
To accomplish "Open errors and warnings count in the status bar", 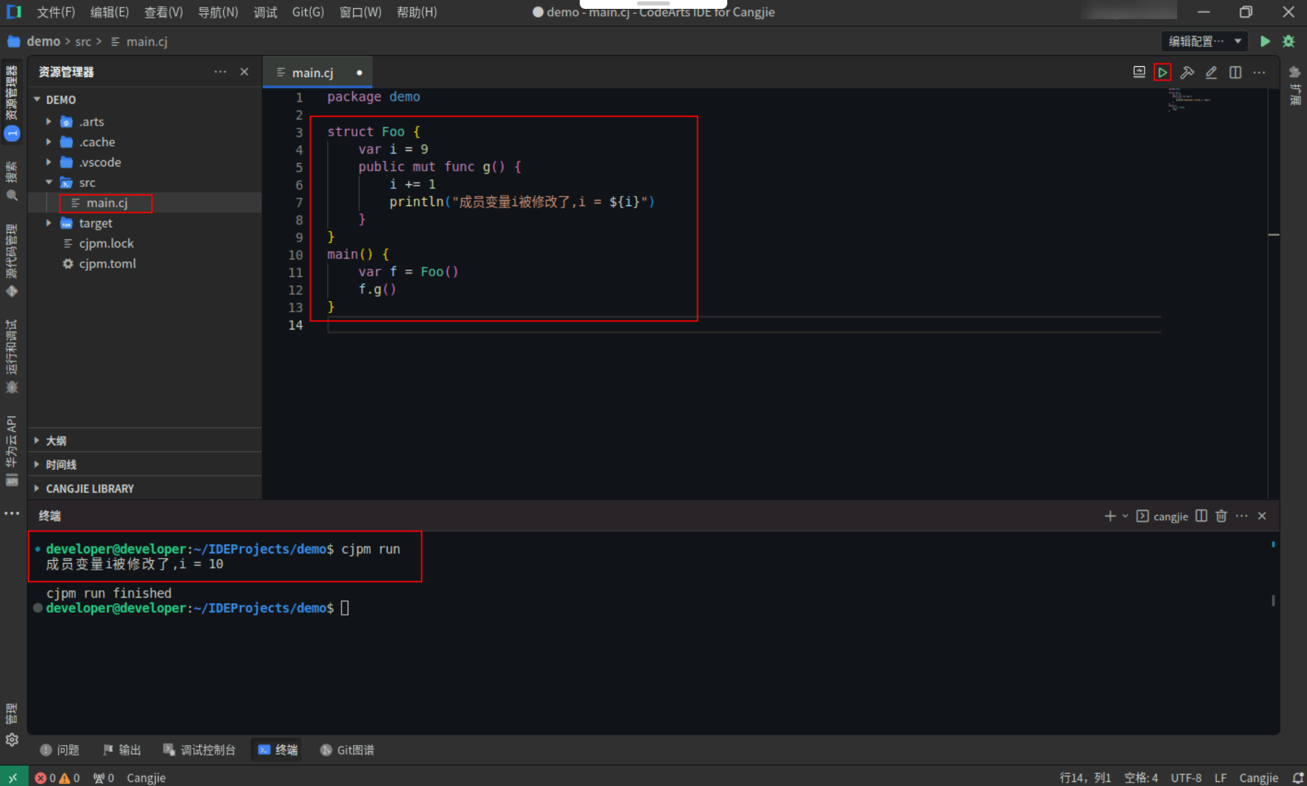I will tap(57, 778).
